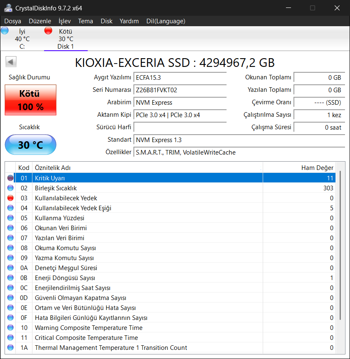This screenshot has width=350, height=359.
Task: Click the status icon for Kritik Uyarı row
Action: [10, 178]
